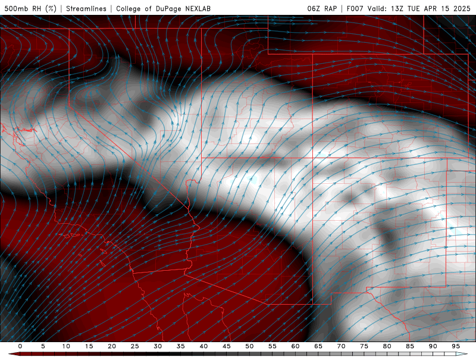Click the colorbar label "35"

(180, 346)
